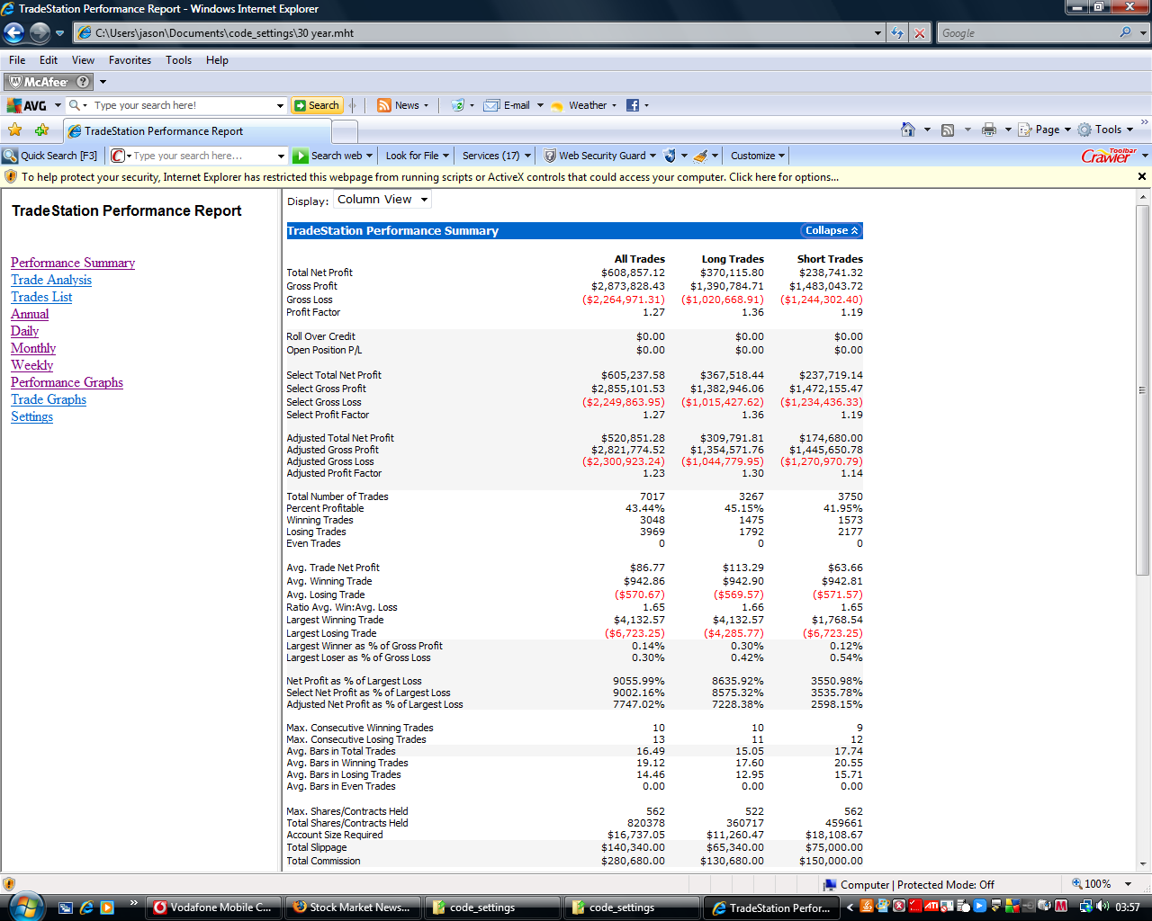Image resolution: width=1152 pixels, height=921 pixels.
Task: Open the zoom level 100% dropdown arrow
Action: tap(1129, 884)
